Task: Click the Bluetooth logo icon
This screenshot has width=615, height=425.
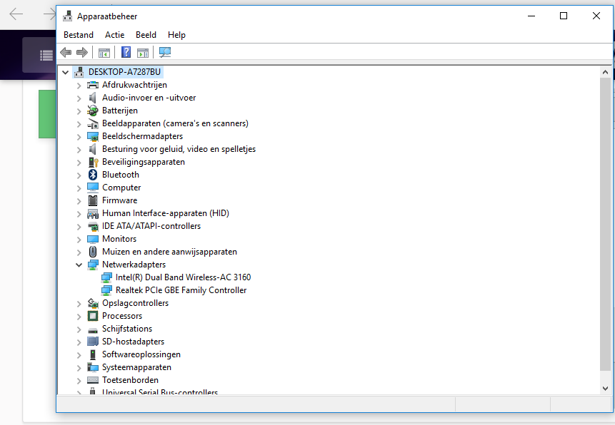Action: pyautogui.click(x=93, y=175)
